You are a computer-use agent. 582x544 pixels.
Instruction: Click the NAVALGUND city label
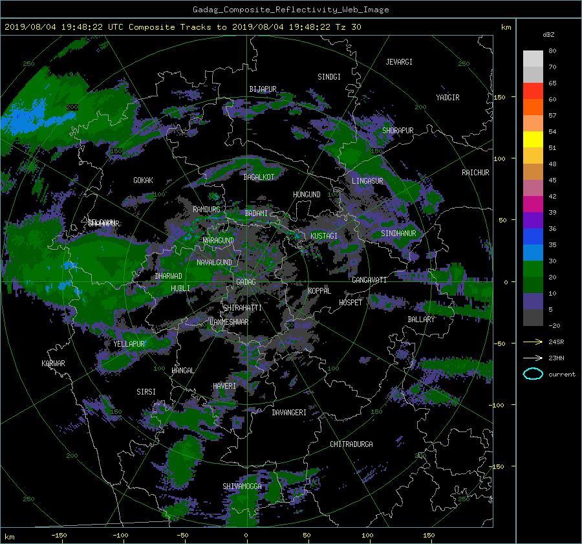[x=214, y=263]
